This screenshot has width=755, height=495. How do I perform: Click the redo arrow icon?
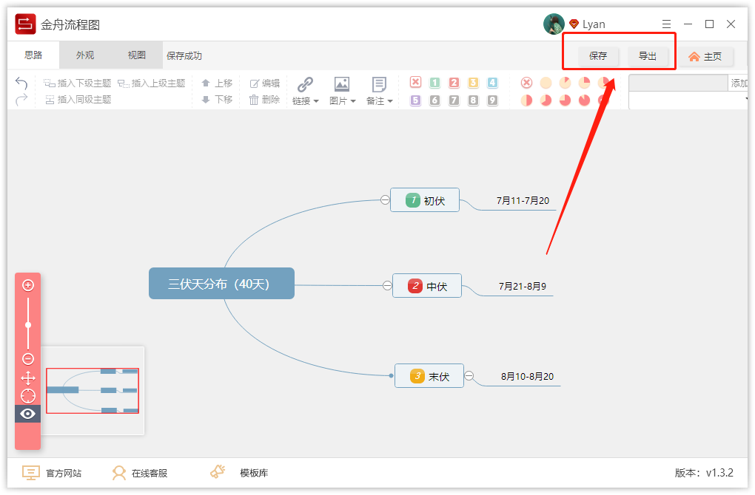[21, 100]
